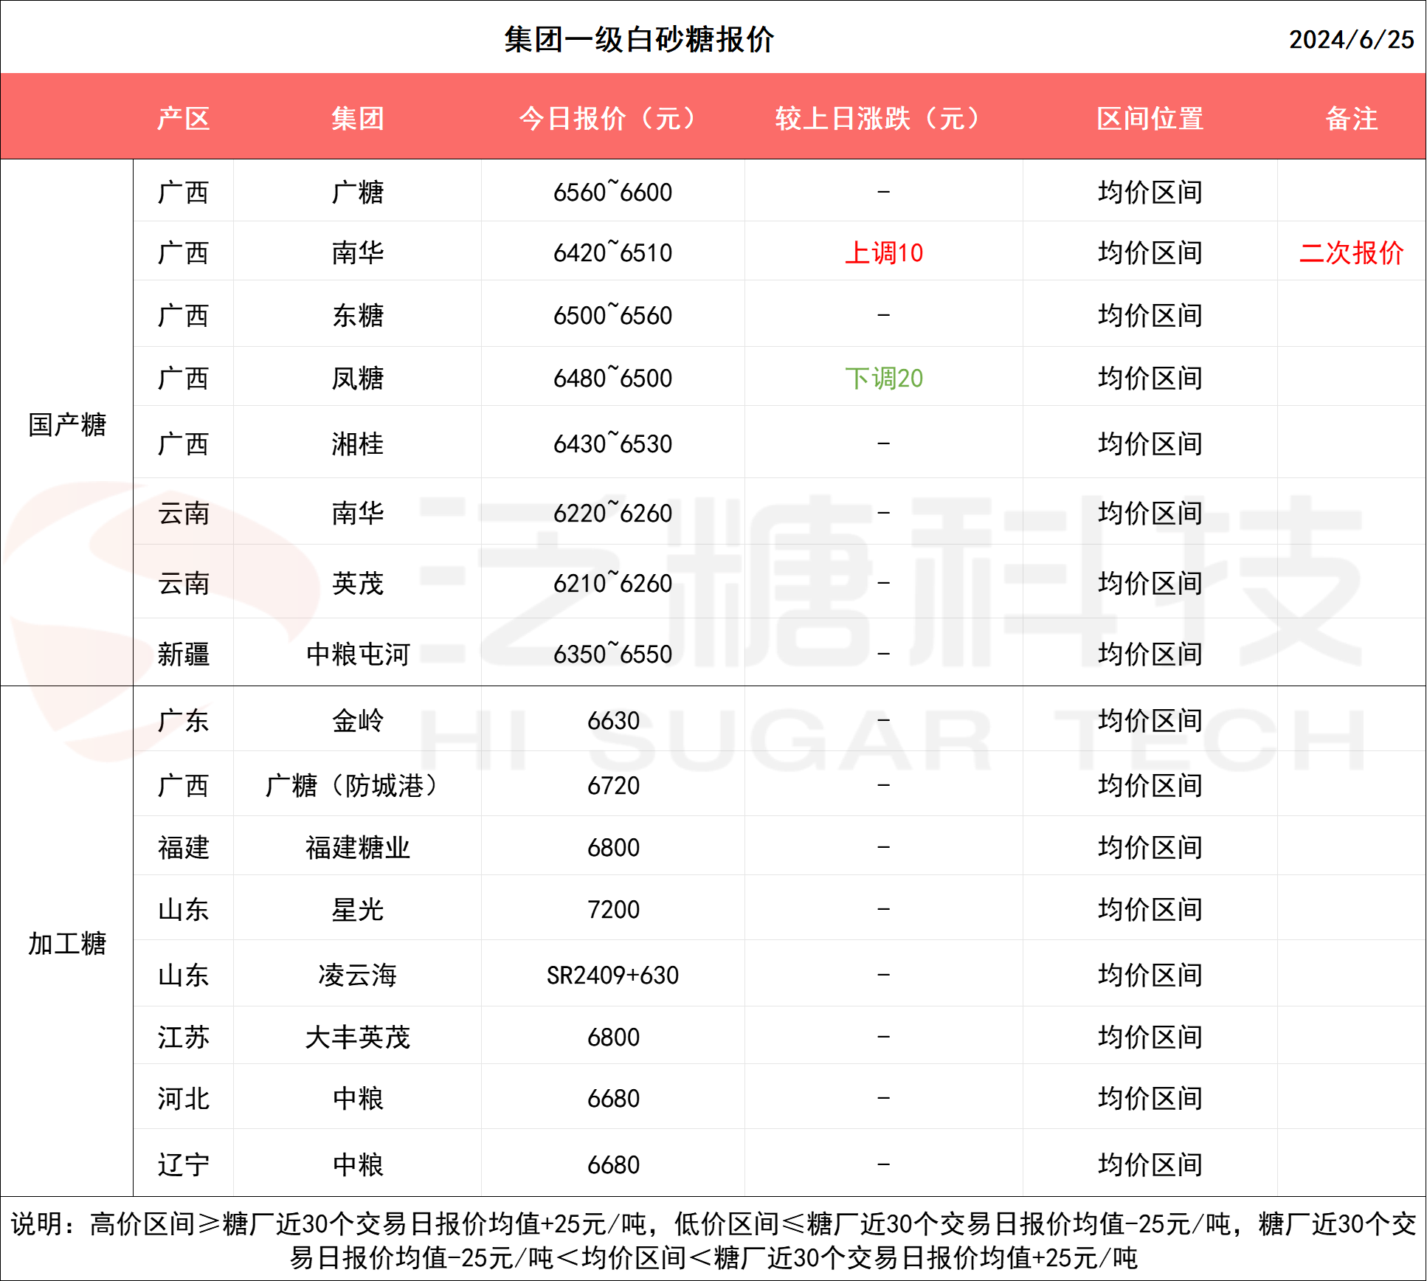Click the 产区 column header
This screenshot has width=1427, height=1281.
coord(183,118)
